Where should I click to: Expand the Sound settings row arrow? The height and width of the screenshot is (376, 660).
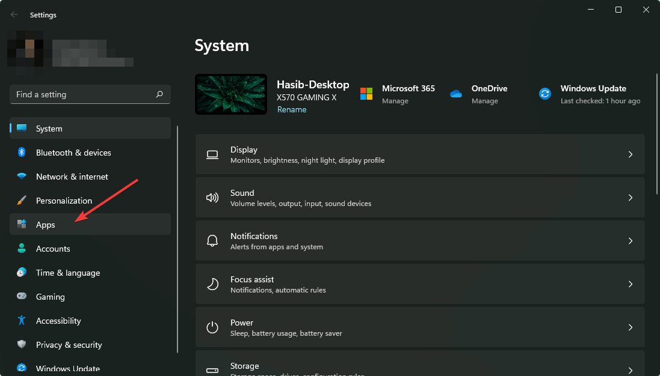[630, 198]
